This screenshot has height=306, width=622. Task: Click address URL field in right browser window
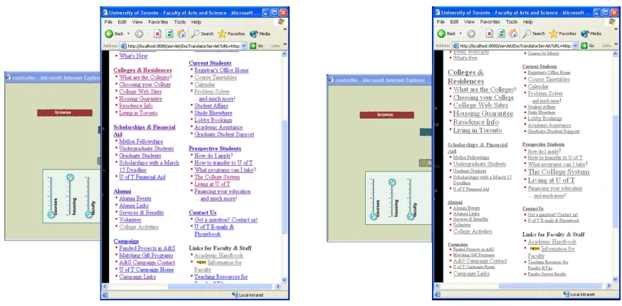pyautogui.click(x=515, y=46)
